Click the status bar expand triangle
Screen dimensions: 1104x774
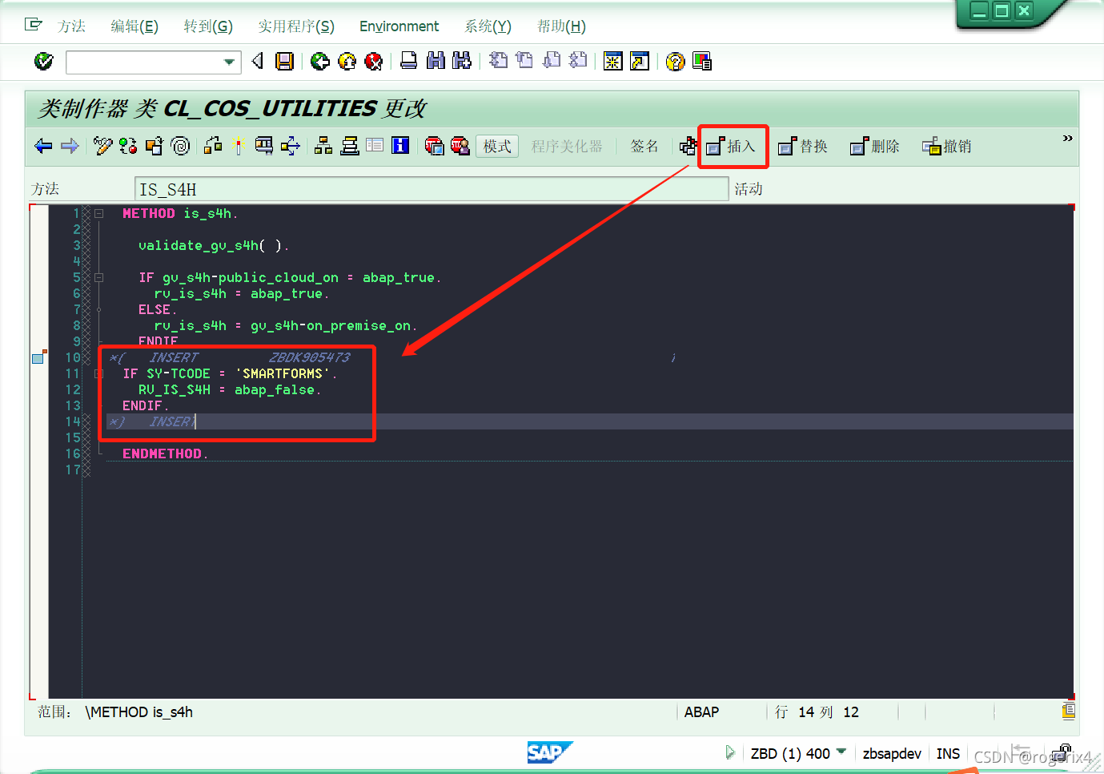729,752
